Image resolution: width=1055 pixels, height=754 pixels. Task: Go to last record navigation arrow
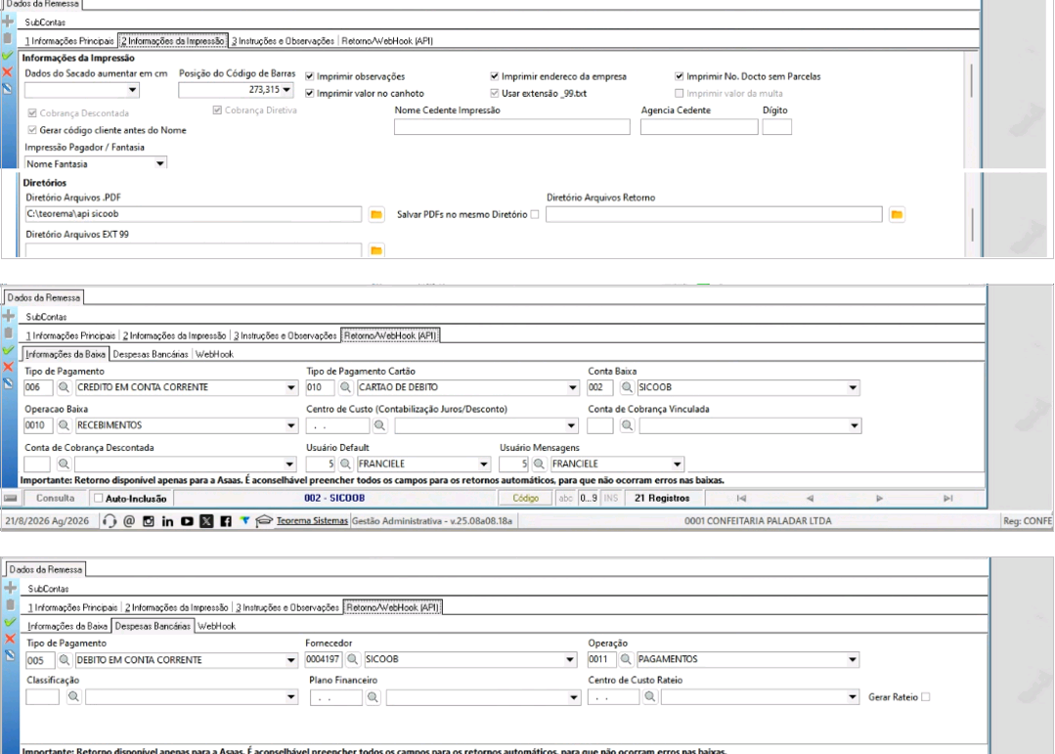(x=947, y=498)
